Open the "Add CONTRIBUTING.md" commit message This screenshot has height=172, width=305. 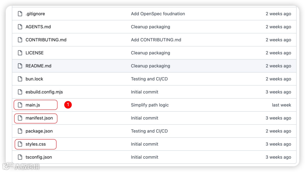pos(156,40)
